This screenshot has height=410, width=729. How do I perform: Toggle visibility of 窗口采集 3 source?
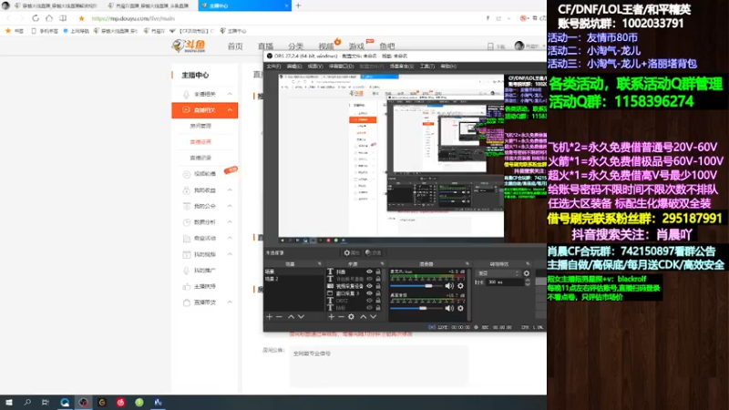pos(369,293)
